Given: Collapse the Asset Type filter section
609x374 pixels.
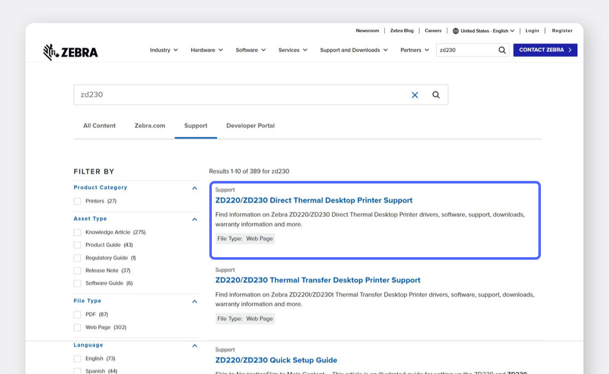Looking at the screenshot, I should pyautogui.click(x=194, y=219).
